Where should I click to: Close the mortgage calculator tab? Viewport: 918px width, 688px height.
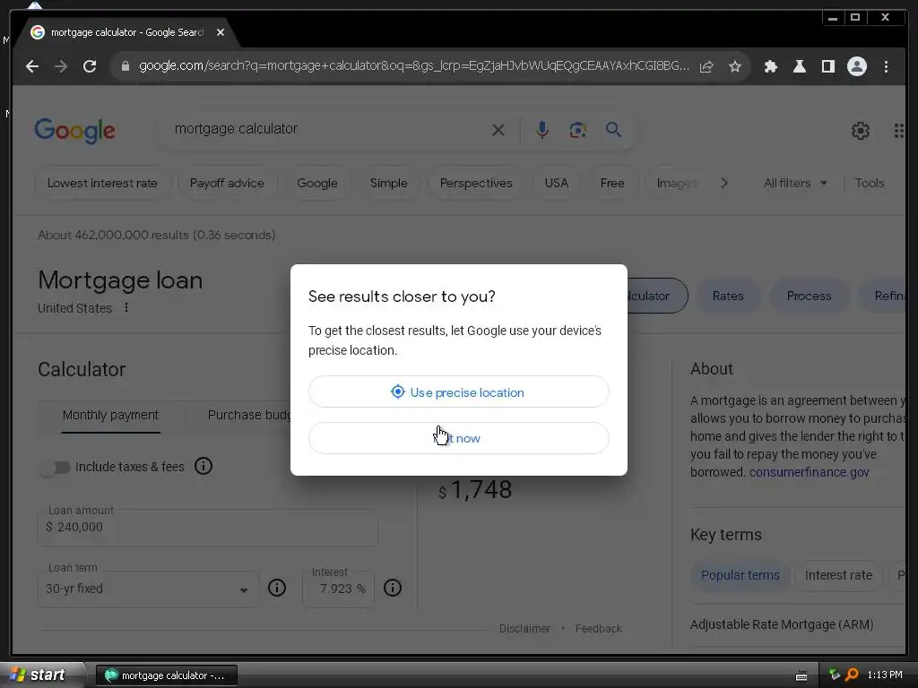pyautogui.click(x=221, y=33)
